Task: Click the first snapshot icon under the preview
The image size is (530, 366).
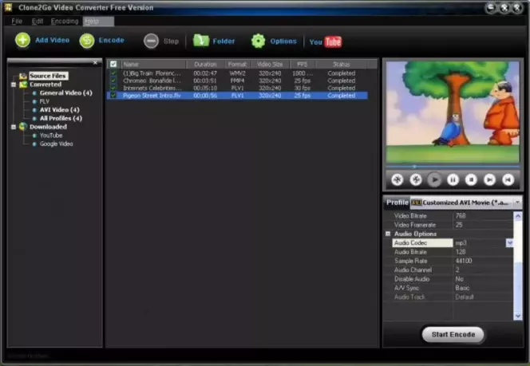Action: (x=397, y=179)
